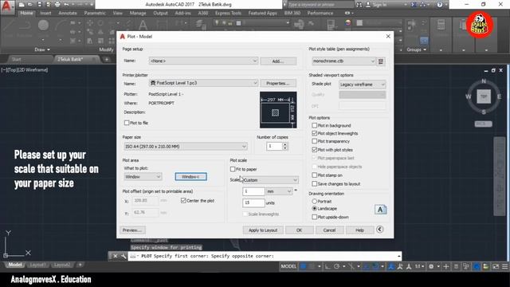Click Apply to Layout button
The image size is (510, 287).
tap(263, 230)
